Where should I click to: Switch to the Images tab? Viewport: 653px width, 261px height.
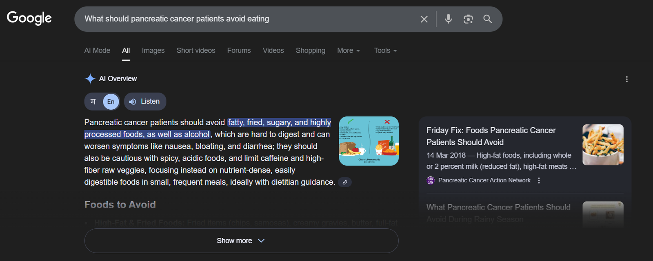[x=153, y=50]
